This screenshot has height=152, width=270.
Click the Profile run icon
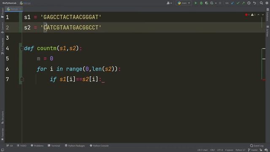click(212, 3)
